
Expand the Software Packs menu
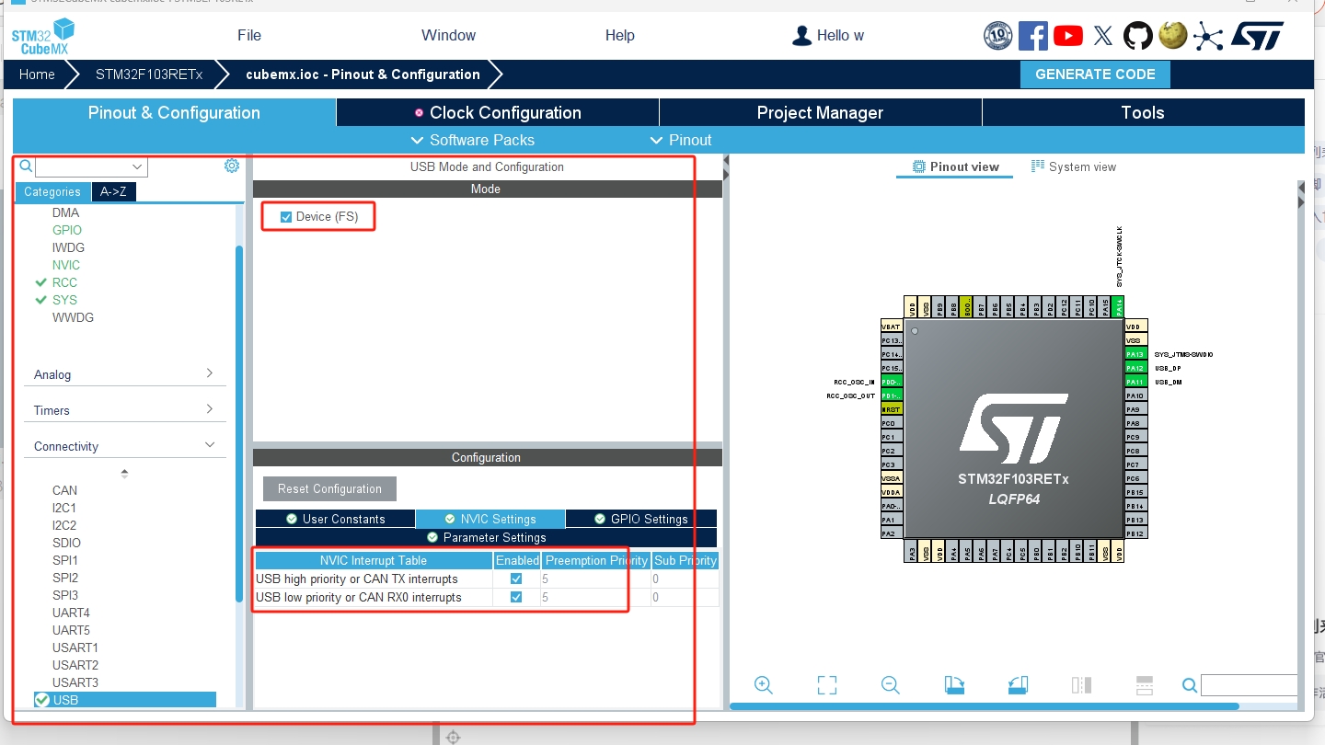click(x=472, y=140)
